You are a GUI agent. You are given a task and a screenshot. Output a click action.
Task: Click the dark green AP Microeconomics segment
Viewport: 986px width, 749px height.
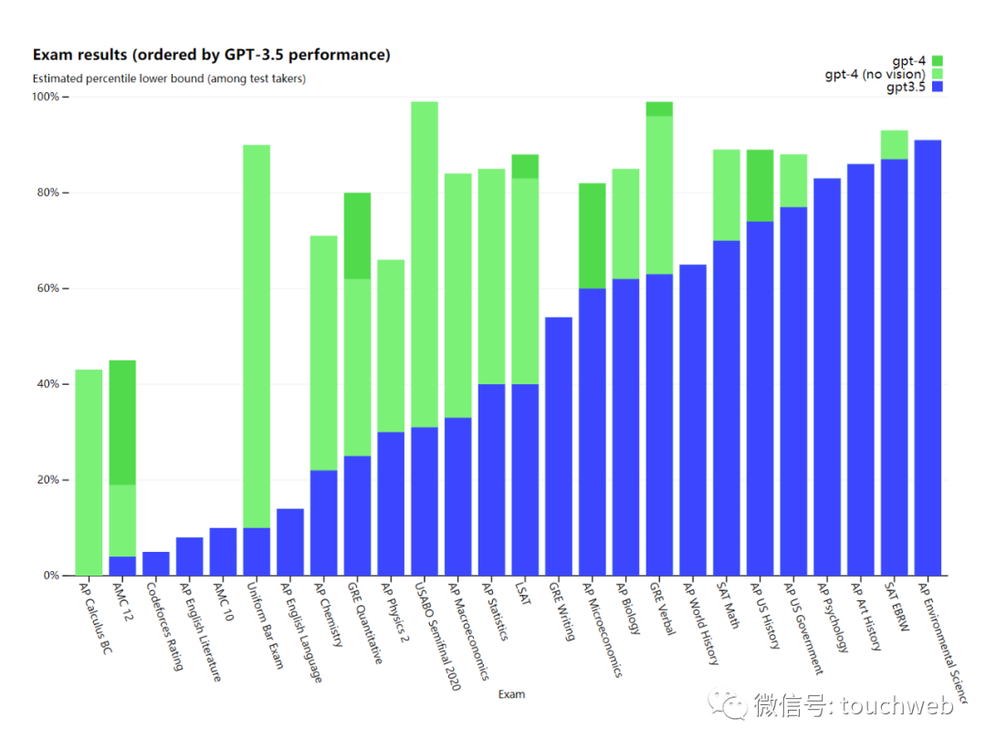(593, 235)
